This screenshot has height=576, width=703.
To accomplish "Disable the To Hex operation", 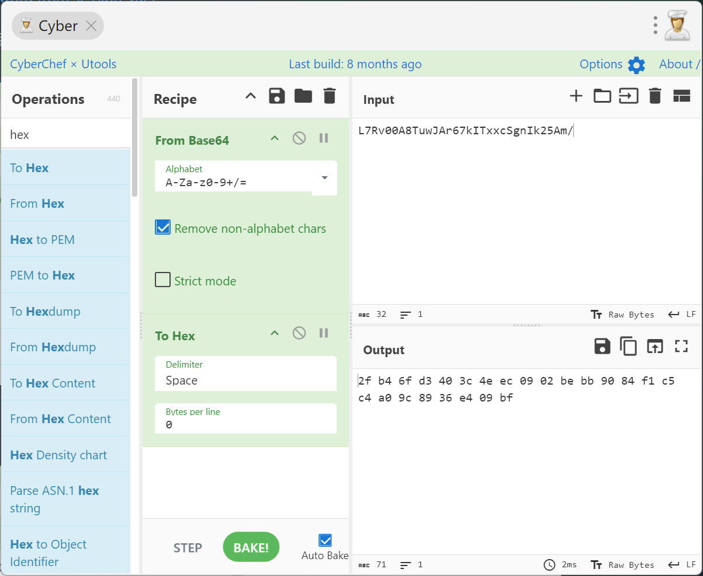I will [299, 333].
